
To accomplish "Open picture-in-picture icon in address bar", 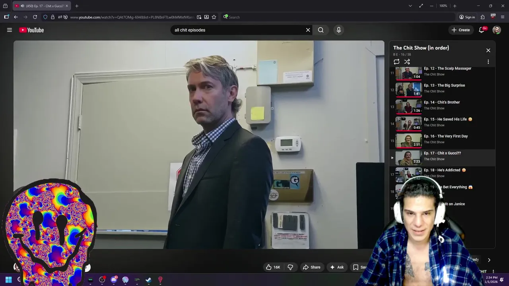I will 199,17.
